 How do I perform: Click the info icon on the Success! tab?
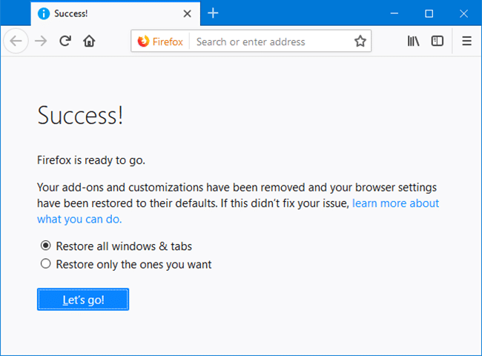coord(44,13)
